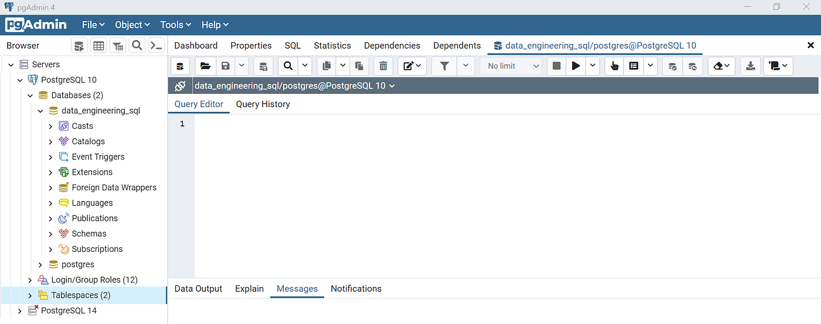Save the query with floppy disk icon
The height and width of the screenshot is (324, 821).
225,66
